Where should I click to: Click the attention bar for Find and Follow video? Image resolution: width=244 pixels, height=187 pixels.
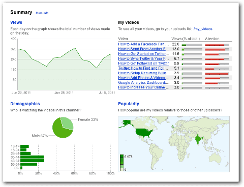click(209, 69)
